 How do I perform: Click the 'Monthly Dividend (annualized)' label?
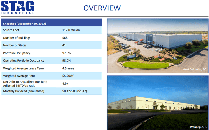[x=24, y=91]
